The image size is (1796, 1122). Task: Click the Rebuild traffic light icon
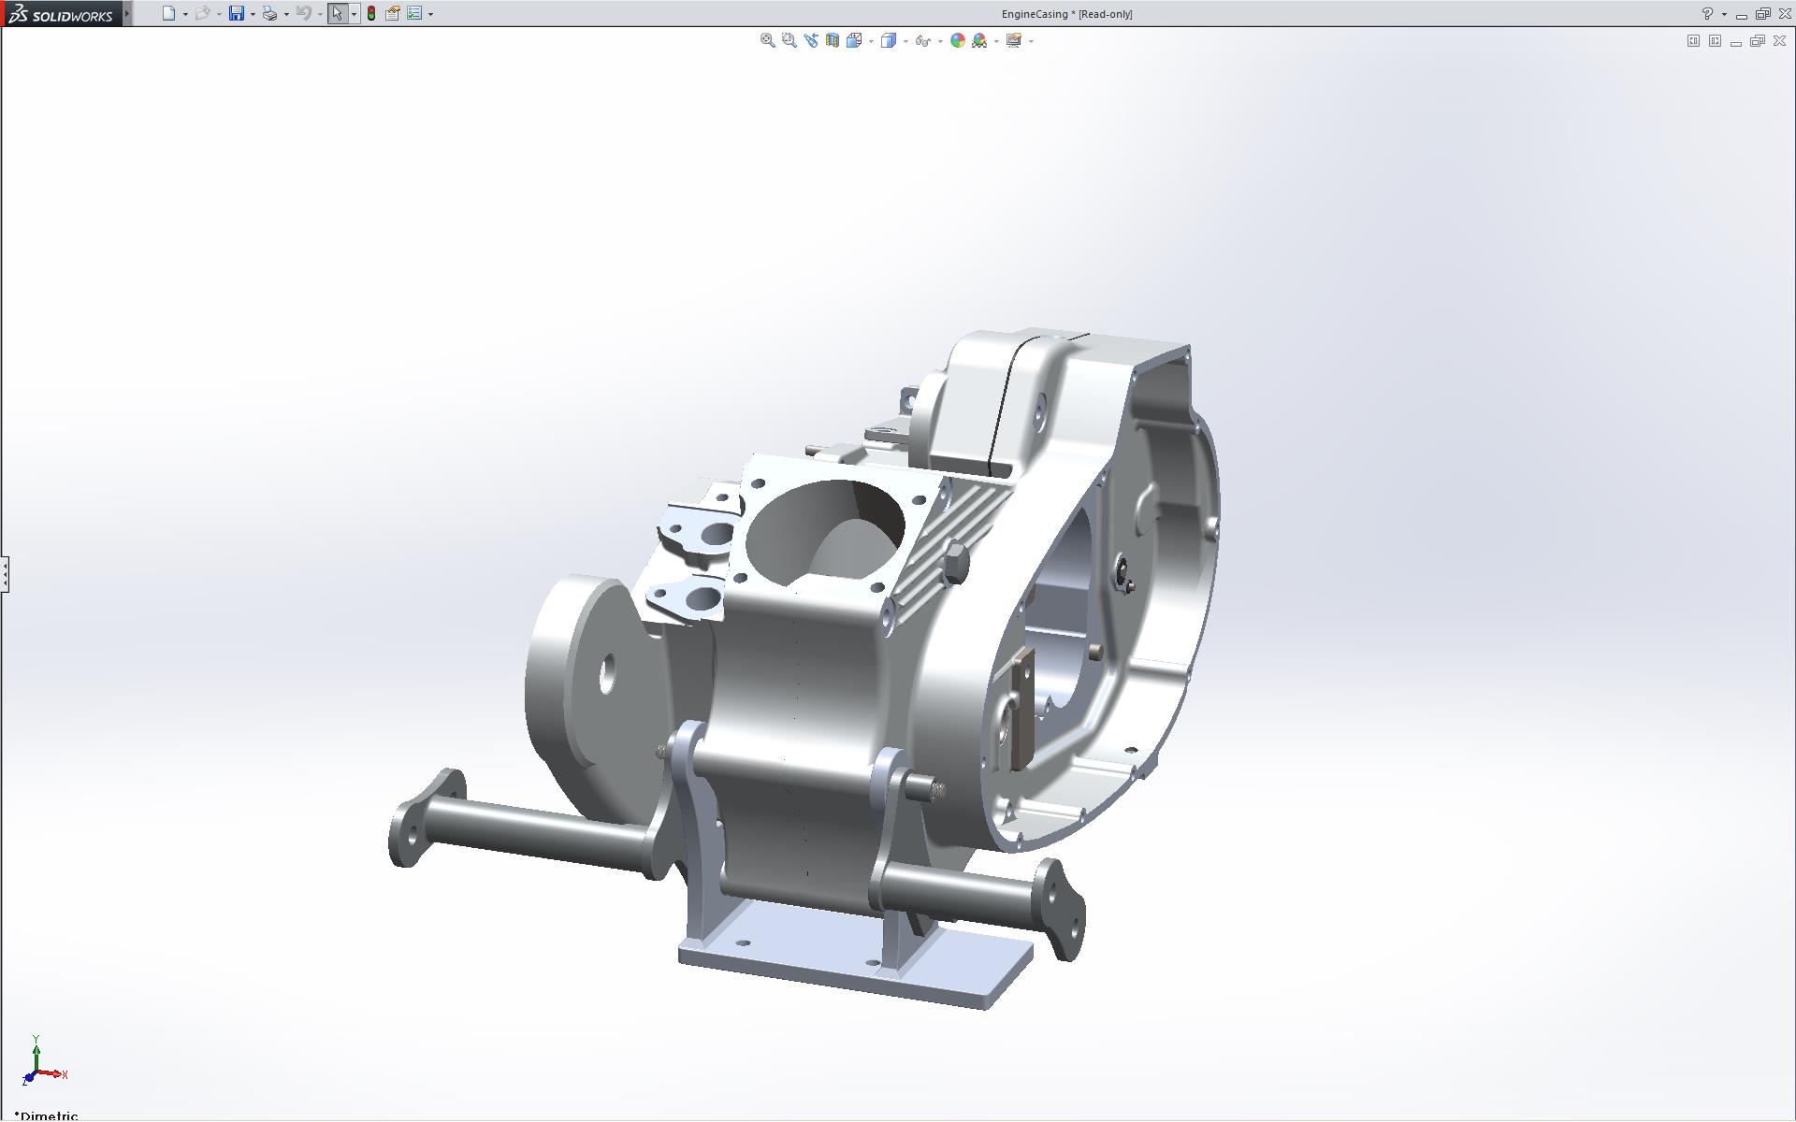(x=371, y=13)
